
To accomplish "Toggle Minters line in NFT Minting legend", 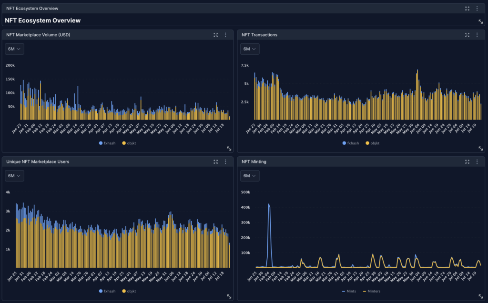I will point(372,291).
